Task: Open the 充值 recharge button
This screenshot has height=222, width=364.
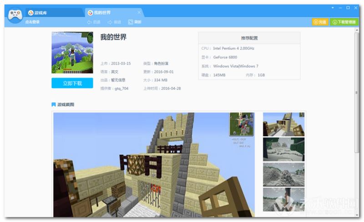Action: click(x=320, y=22)
